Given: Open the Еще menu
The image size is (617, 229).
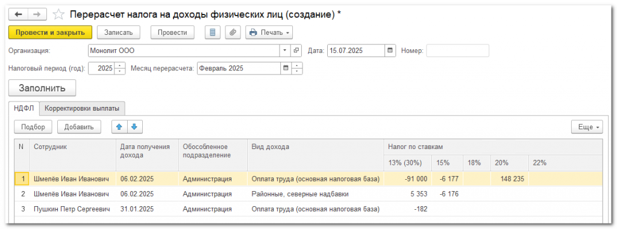Looking at the screenshot, I should [x=587, y=127].
